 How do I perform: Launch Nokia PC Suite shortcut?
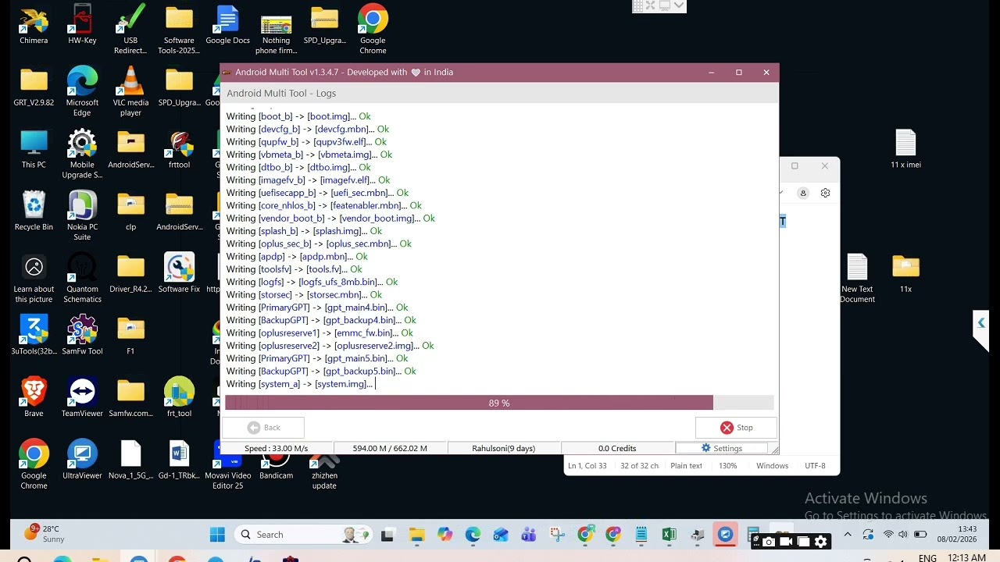(82, 216)
